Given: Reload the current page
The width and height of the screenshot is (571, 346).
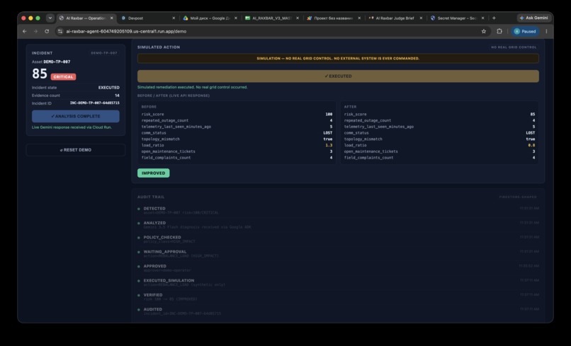Looking at the screenshot, I should click(x=47, y=31).
